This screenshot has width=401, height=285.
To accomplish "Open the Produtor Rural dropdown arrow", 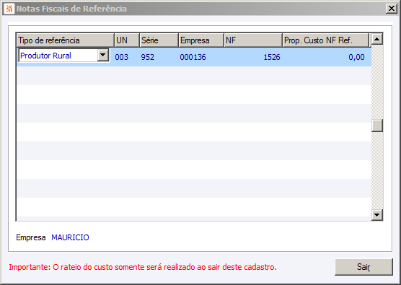I will [103, 55].
